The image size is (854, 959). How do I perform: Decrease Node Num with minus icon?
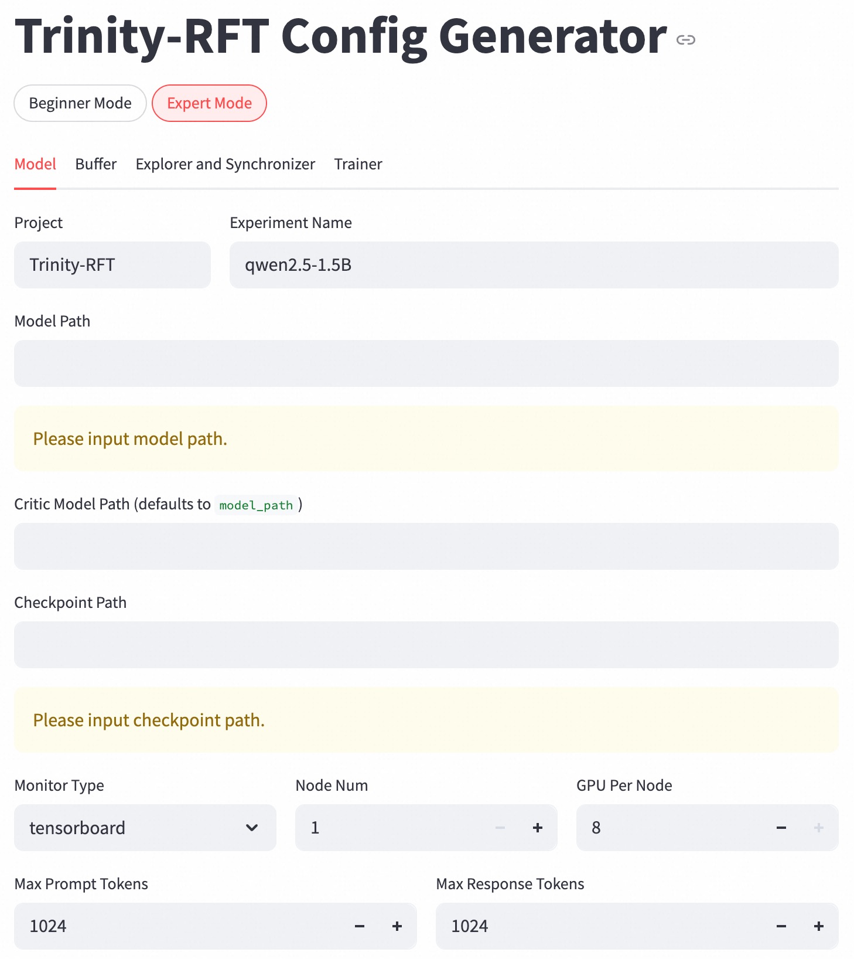pyautogui.click(x=500, y=828)
